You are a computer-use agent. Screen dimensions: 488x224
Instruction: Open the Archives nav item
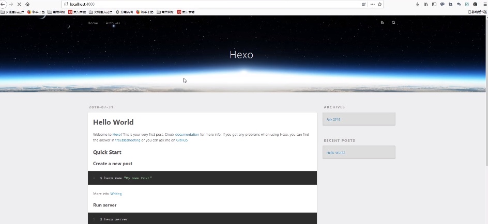(113, 23)
